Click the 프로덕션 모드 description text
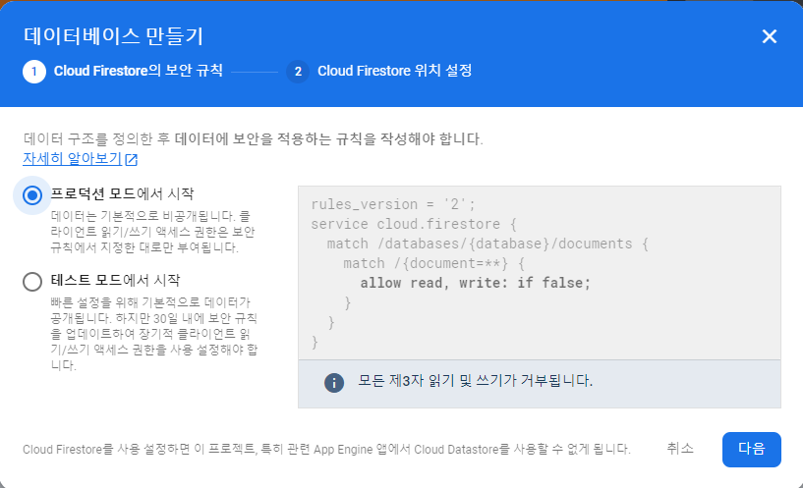This screenshot has height=488, width=803. [152, 232]
